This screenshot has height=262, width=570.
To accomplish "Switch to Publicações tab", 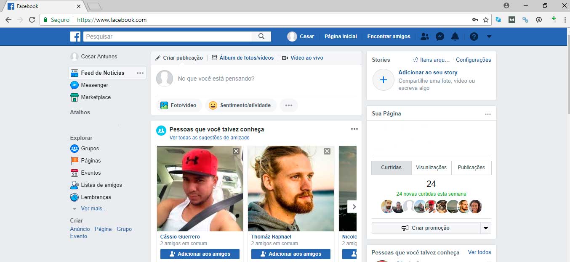I will click(x=471, y=168).
